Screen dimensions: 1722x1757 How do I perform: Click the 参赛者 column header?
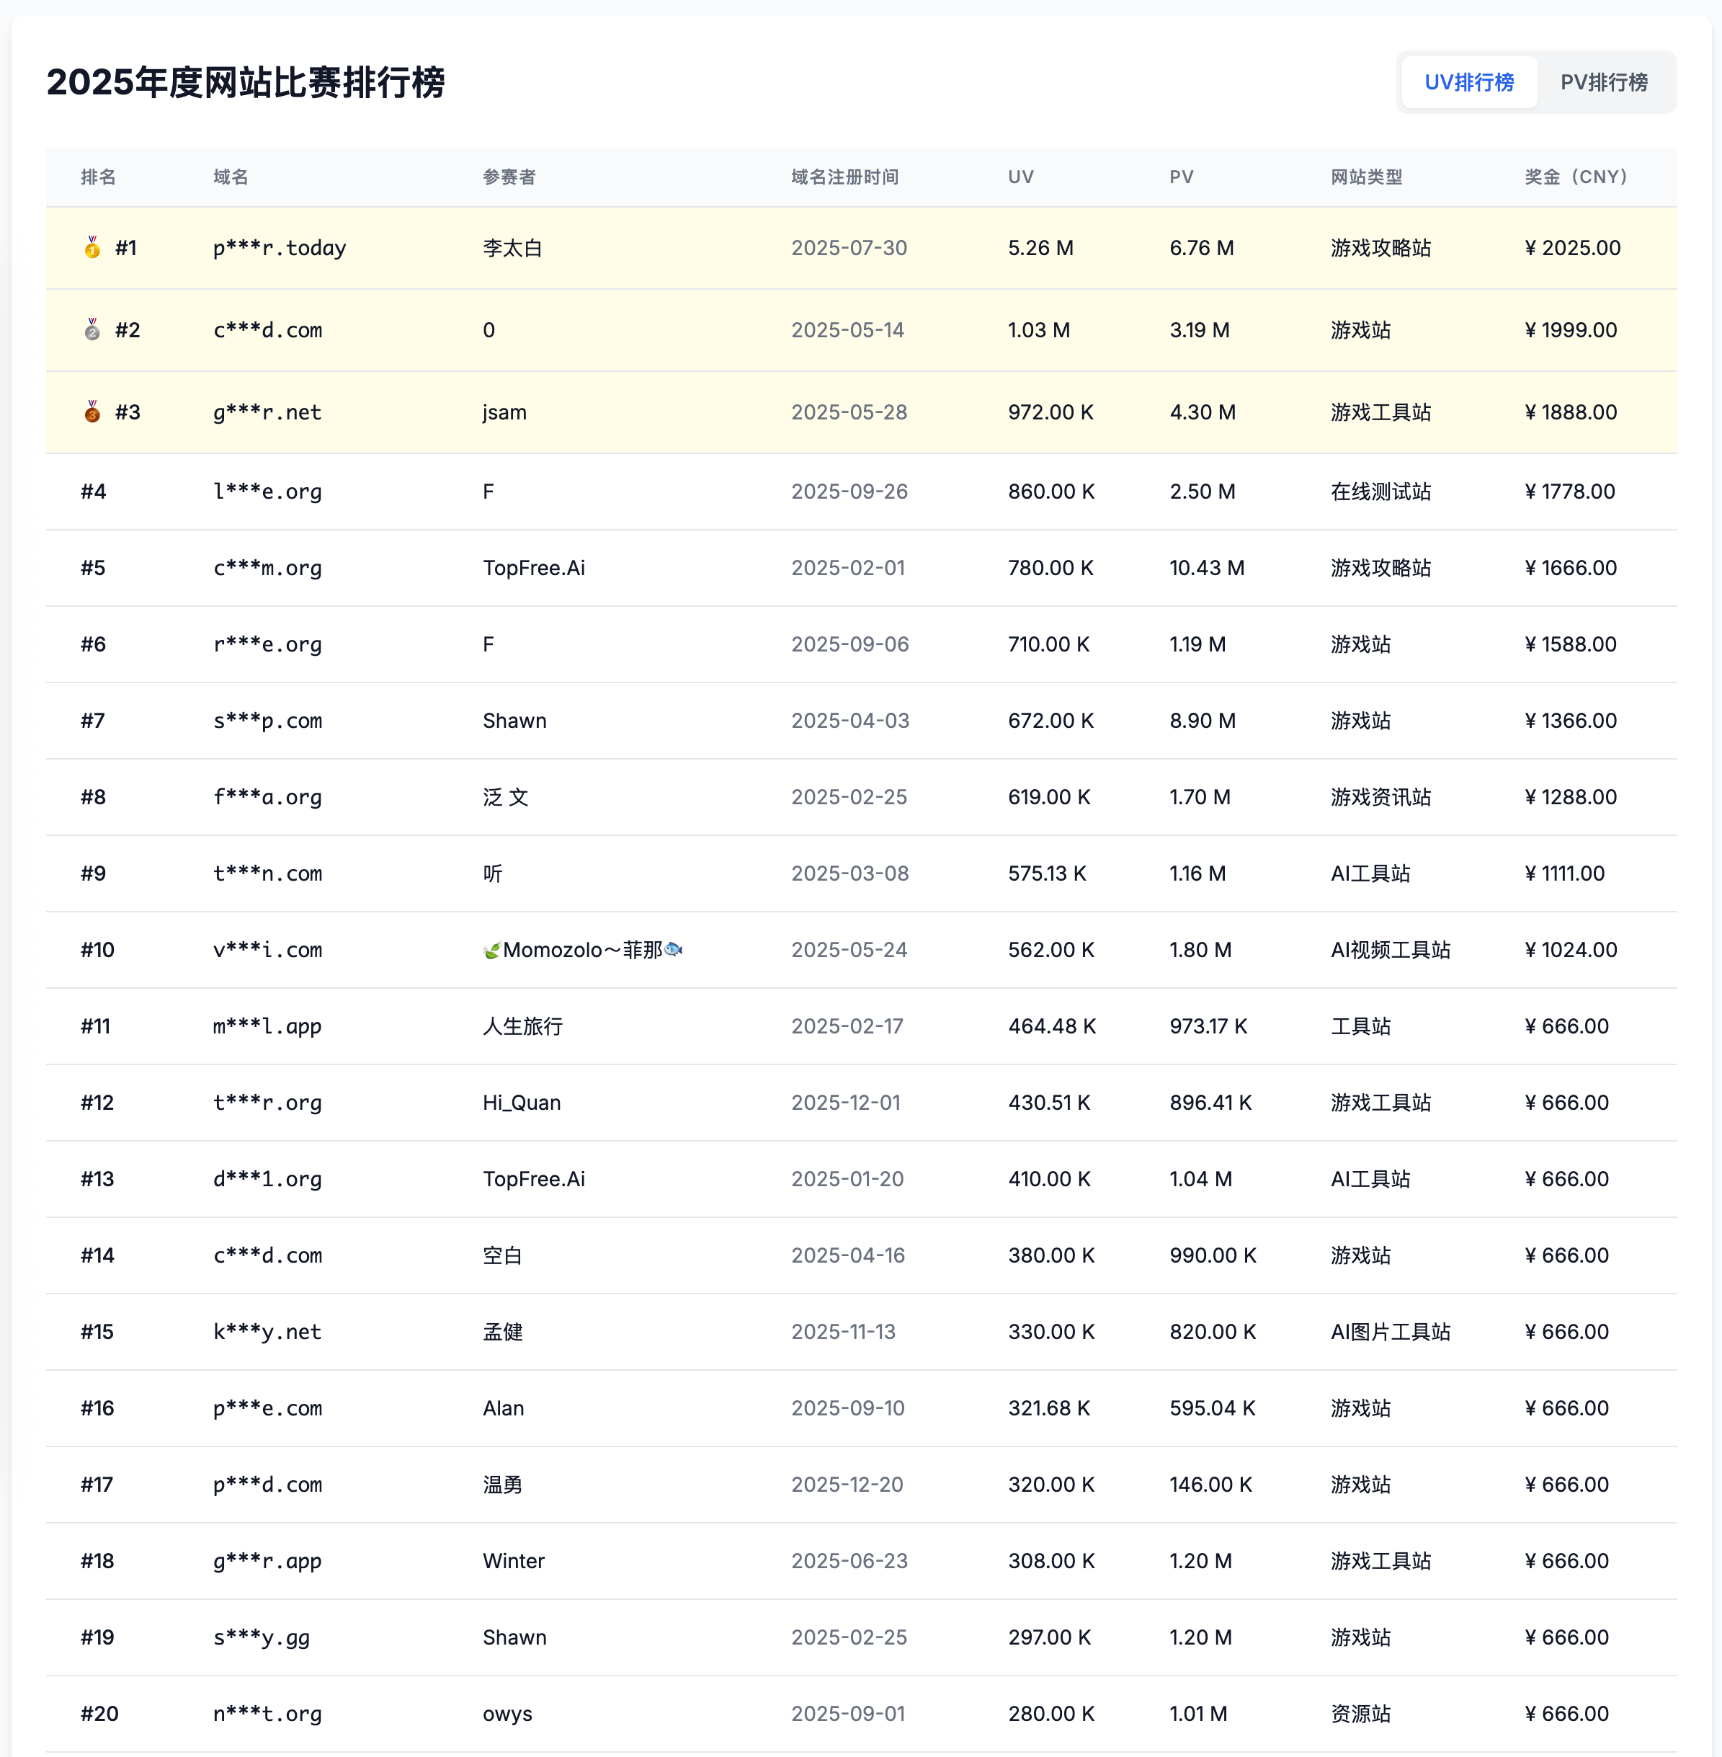(509, 177)
